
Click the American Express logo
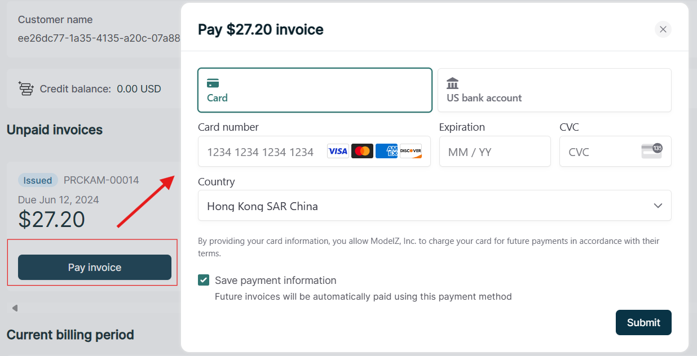tap(386, 151)
